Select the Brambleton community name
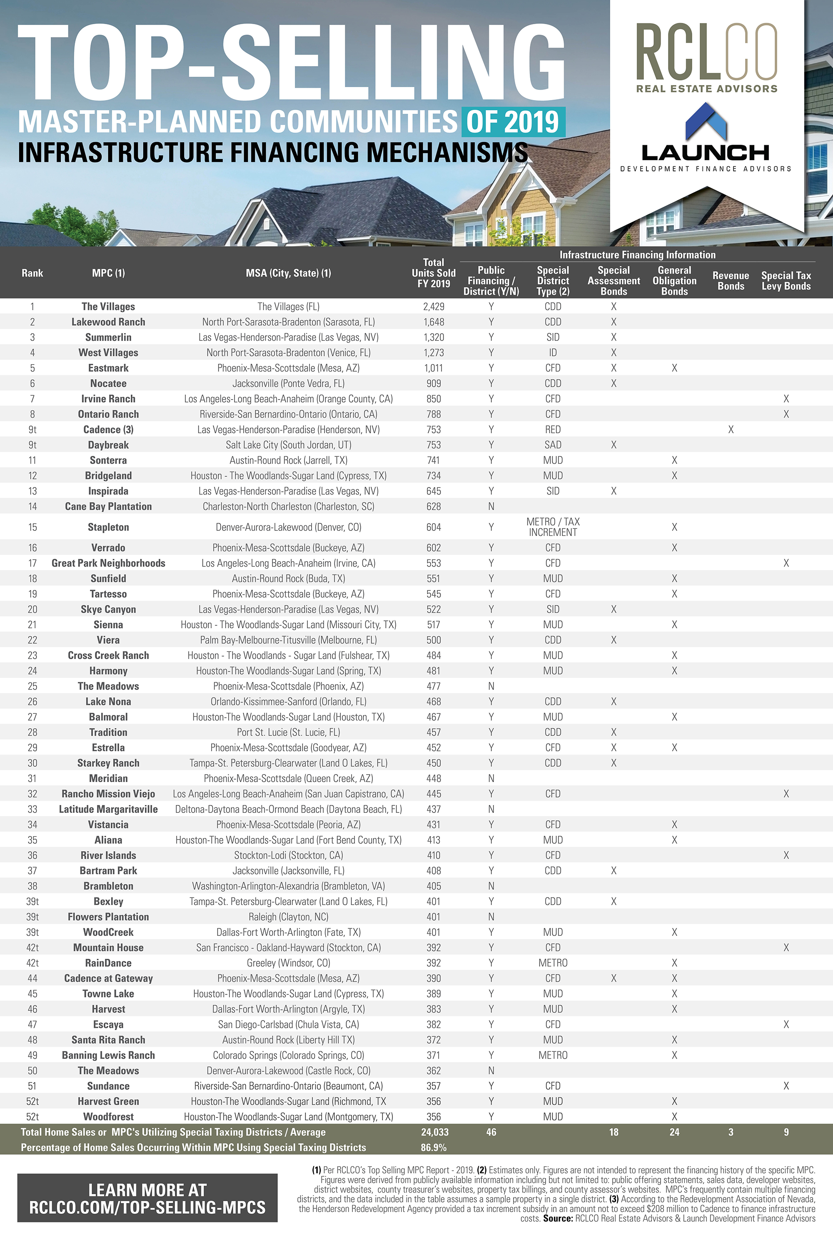 (x=108, y=887)
